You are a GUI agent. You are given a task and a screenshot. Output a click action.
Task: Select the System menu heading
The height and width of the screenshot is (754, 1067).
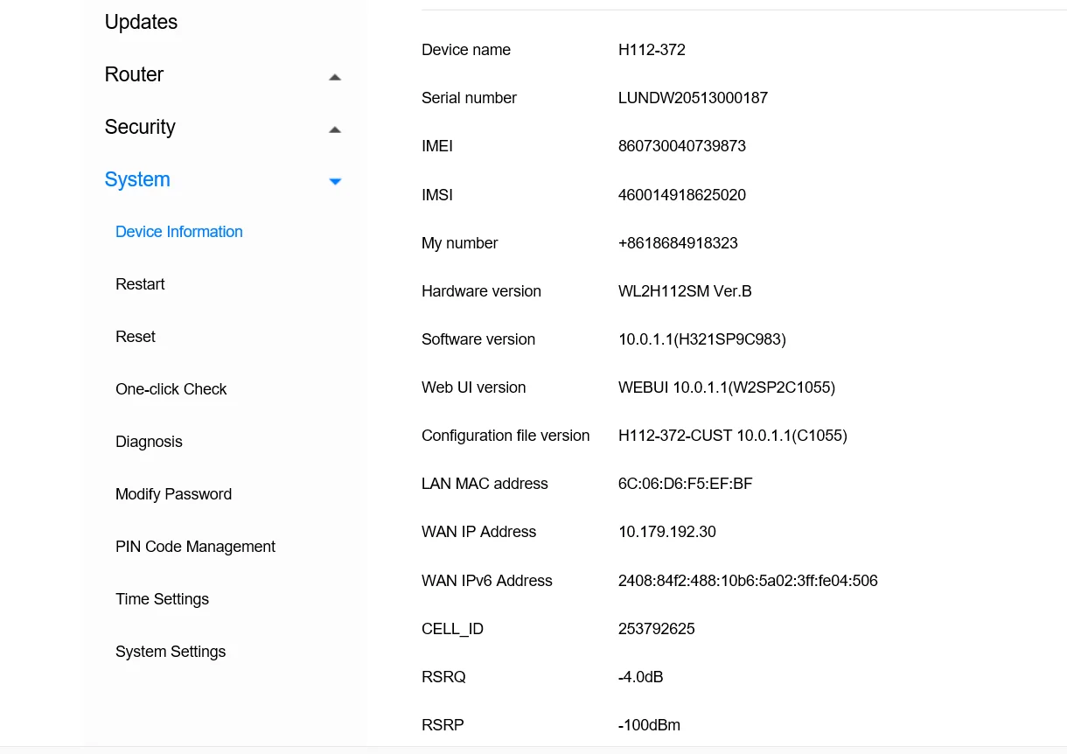pos(137,179)
